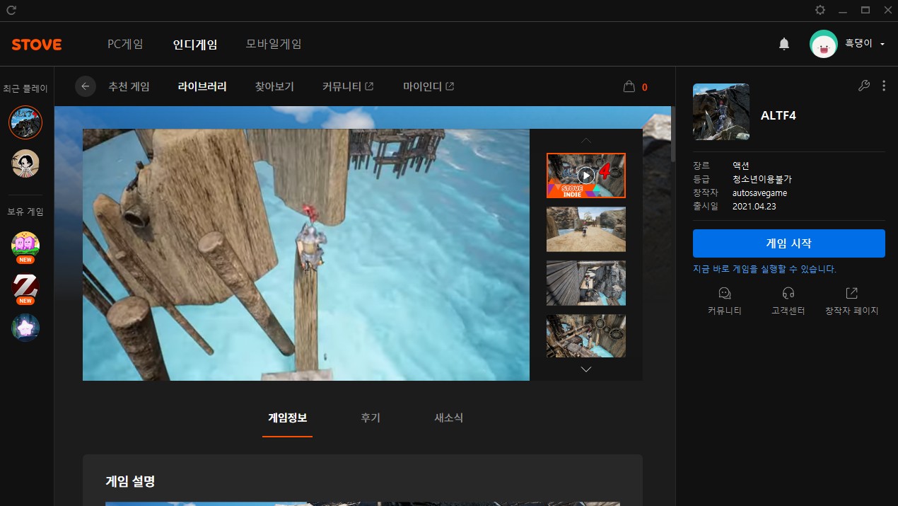Viewport: 898px width, 506px height.
Task: Open 창작자 페이지 external link icon
Action: pyautogui.click(x=851, y=293)
